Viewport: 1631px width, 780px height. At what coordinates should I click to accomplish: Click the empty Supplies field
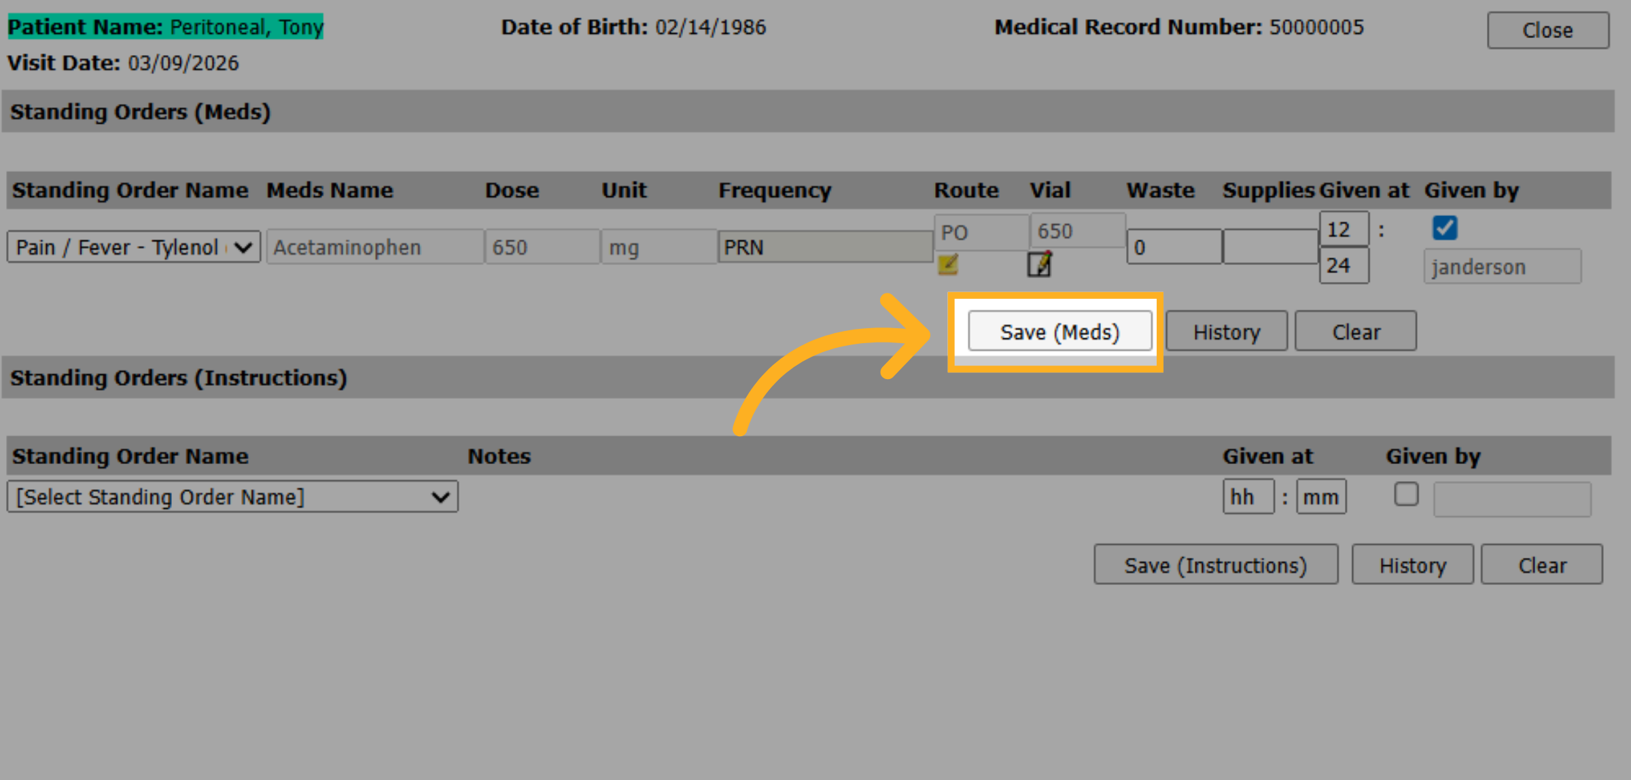(1270, 247)
